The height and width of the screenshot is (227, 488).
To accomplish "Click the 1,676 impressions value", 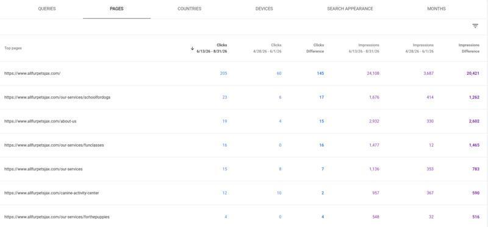I will pos(374,97).
